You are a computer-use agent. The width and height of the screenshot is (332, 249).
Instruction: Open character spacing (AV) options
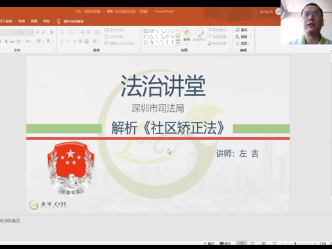click(19, 41)
